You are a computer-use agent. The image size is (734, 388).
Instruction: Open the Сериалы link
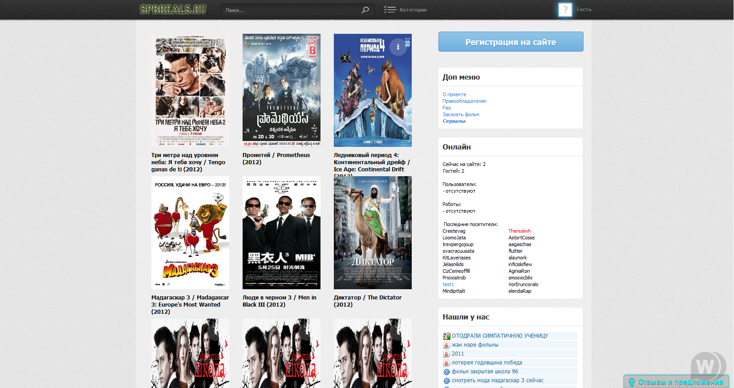[454, 121]
